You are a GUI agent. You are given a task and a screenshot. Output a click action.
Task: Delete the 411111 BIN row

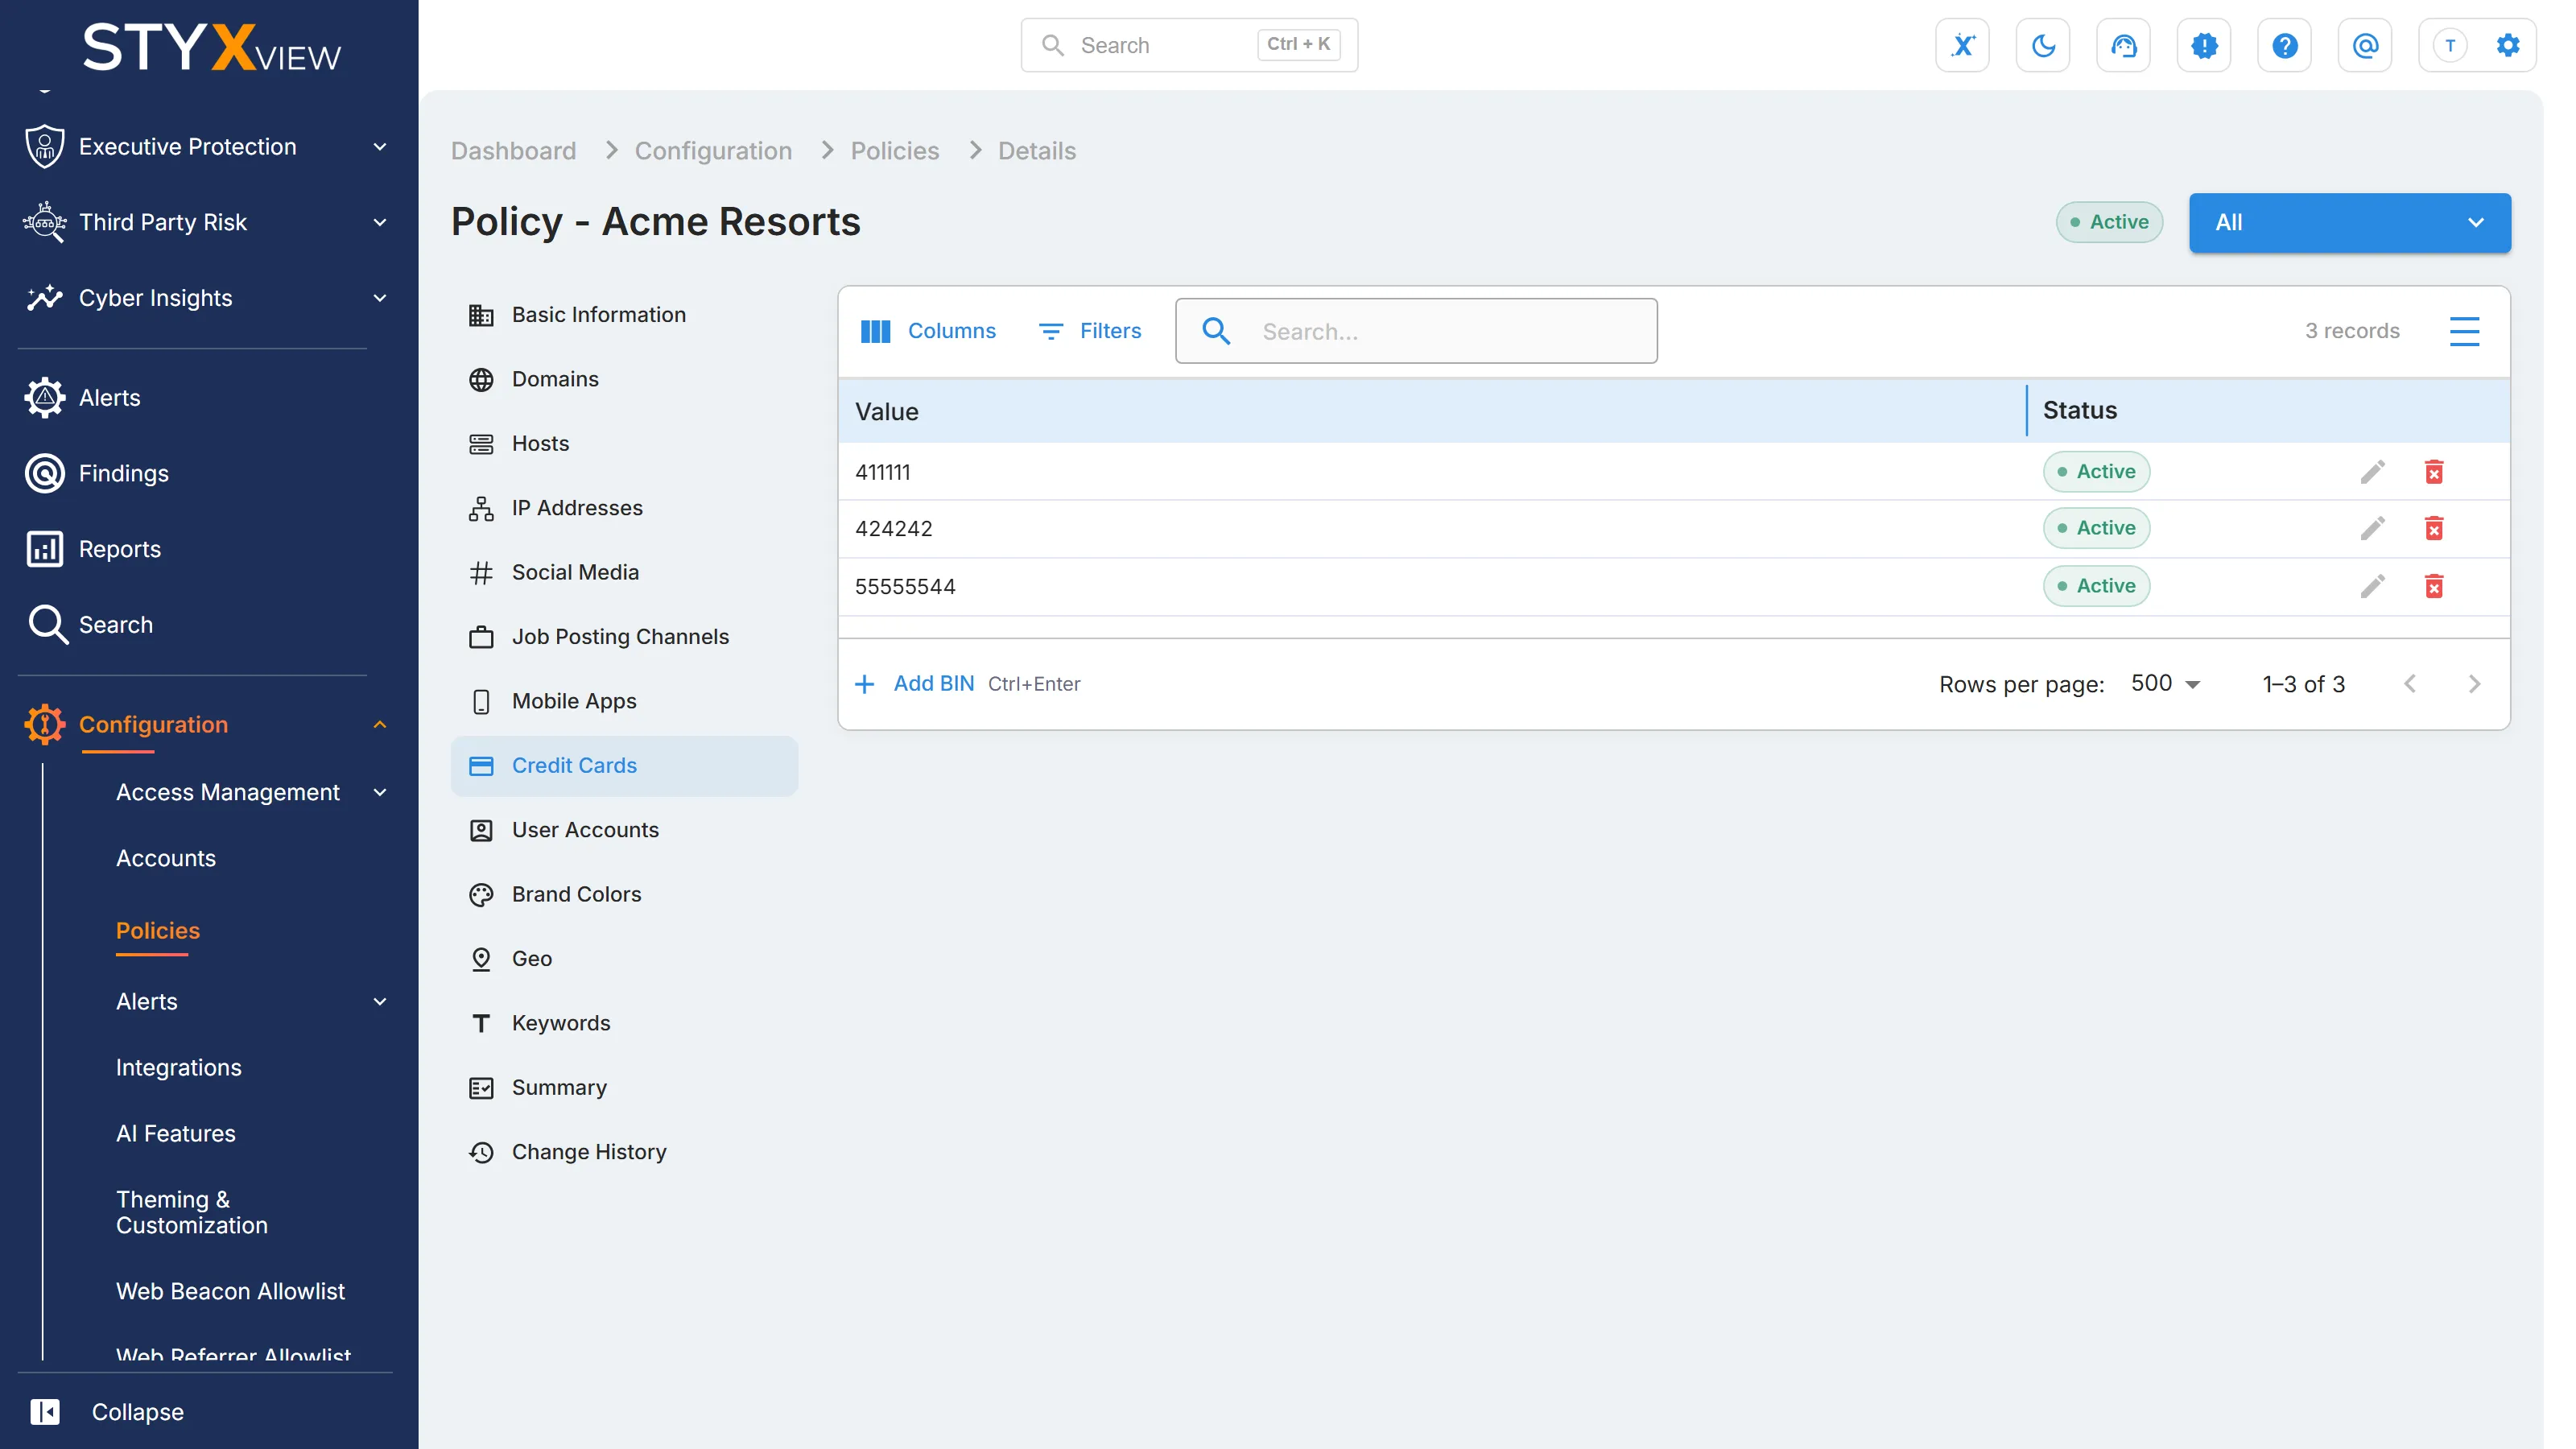pos(2434,471)
